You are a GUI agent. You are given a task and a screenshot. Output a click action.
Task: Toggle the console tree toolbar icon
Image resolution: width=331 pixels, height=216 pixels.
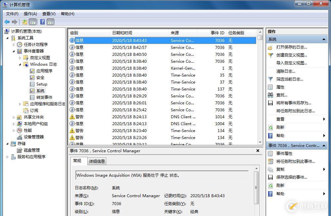(32, 22)
